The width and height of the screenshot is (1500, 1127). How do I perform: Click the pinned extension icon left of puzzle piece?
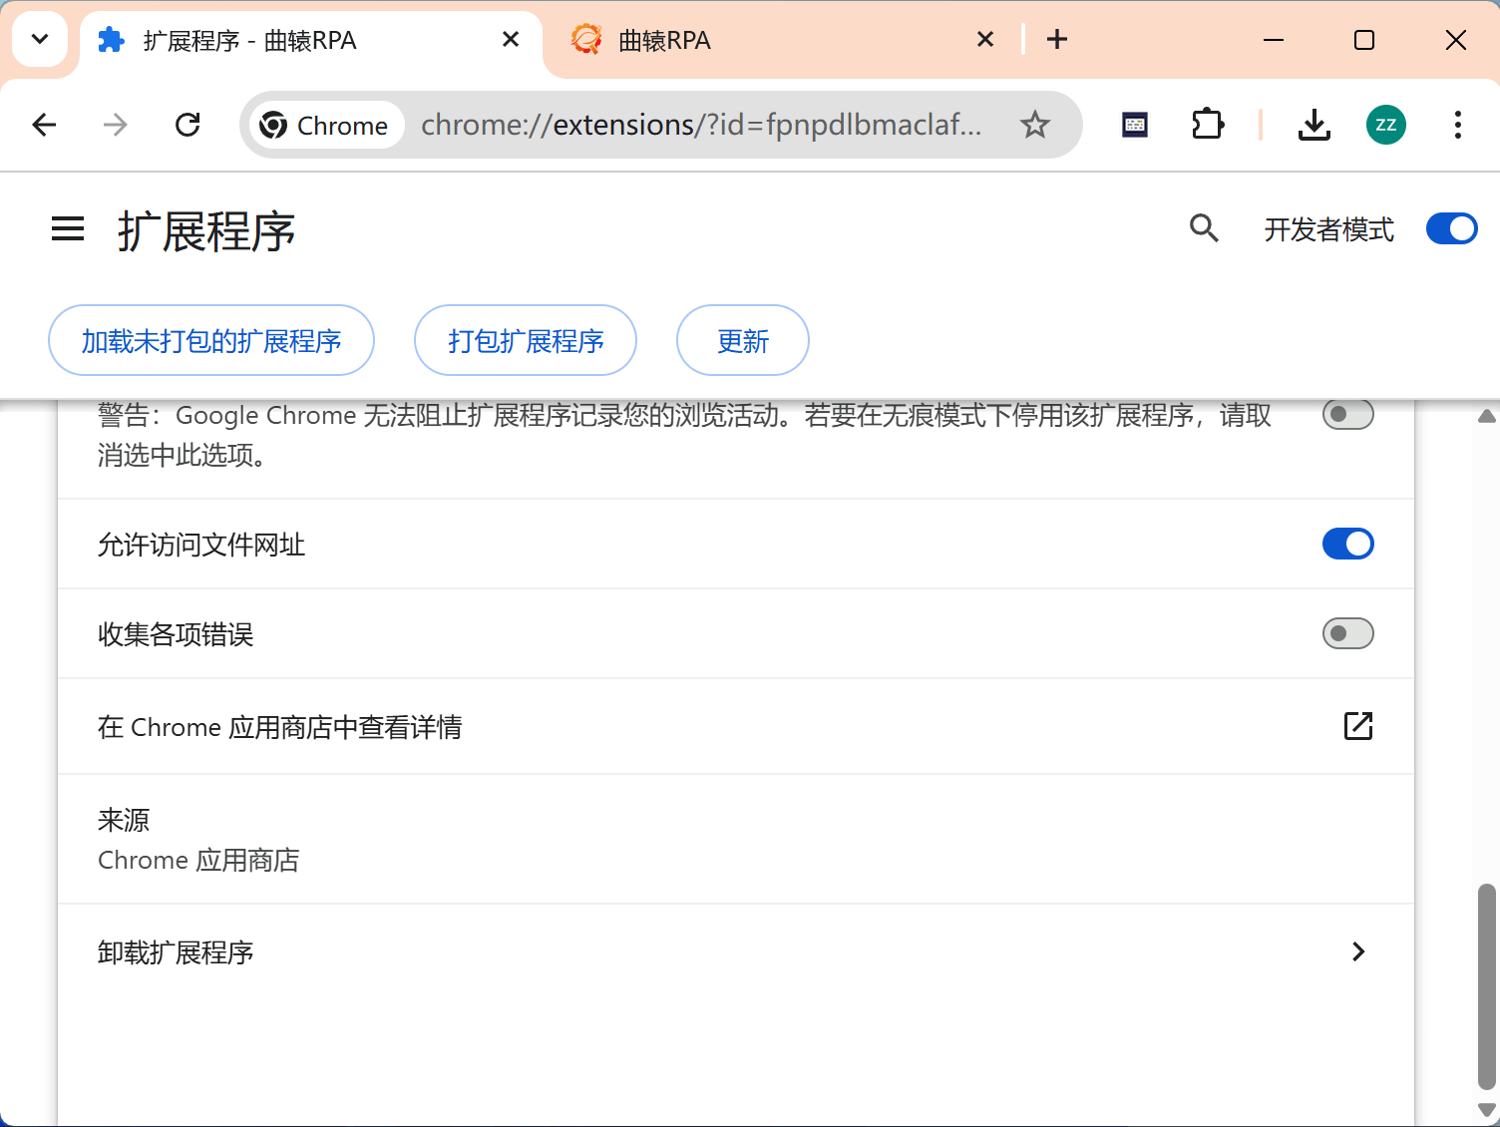[x=1135, y=125]
